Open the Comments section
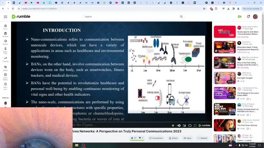 156,138
